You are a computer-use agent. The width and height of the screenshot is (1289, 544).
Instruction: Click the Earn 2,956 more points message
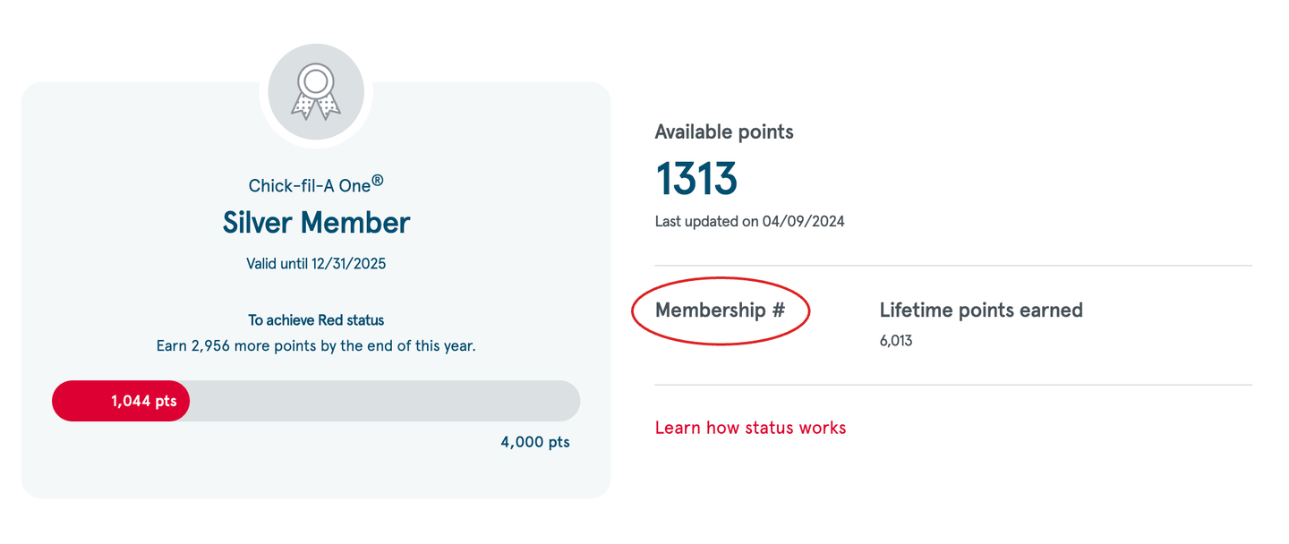click(316, 345)
